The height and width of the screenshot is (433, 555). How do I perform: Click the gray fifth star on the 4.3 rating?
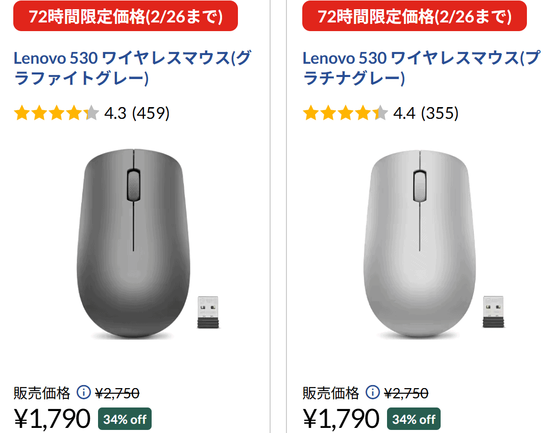pyautogui.click(x=91, y=113)
